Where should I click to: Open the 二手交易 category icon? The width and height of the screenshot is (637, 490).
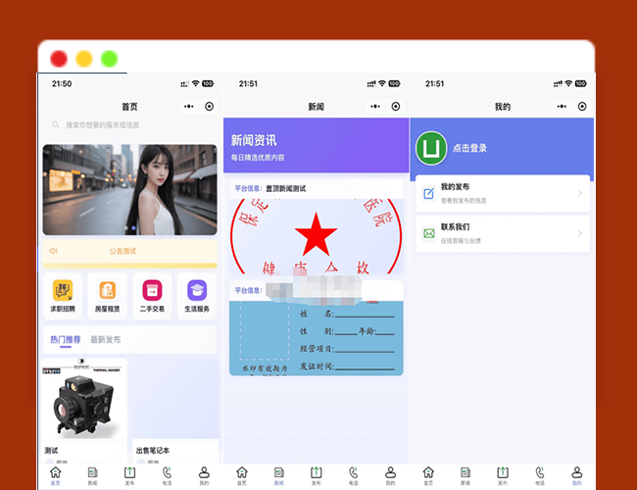pyautogui.click(x=152, y=290)
